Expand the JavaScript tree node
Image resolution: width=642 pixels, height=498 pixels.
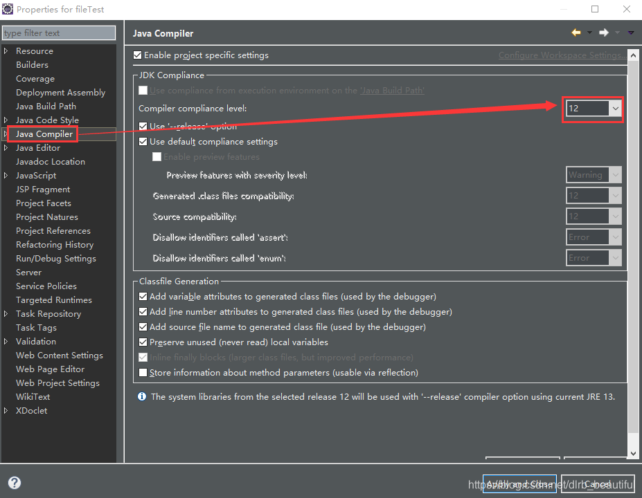(x=6, y=175)
